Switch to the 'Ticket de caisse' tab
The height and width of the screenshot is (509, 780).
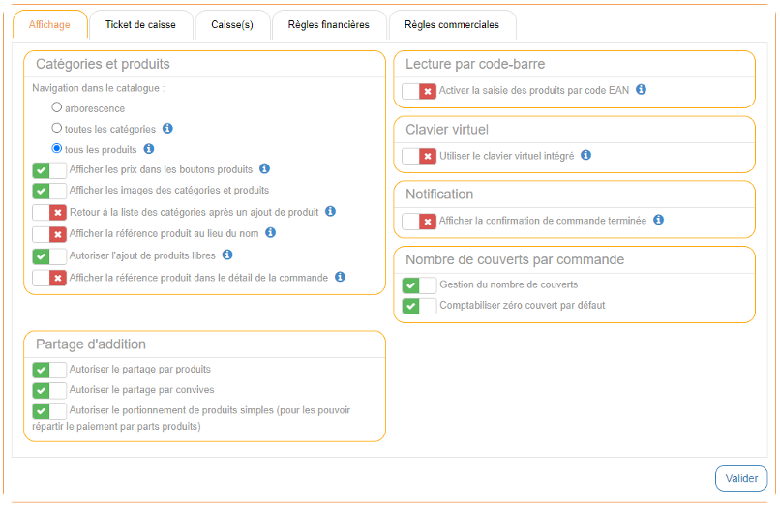click(x=140, y=25)
